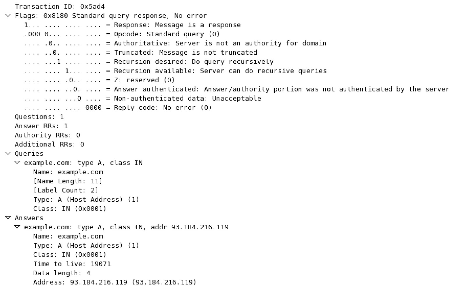Select the Recursion available flag row
The image size is (466, 286).
coord(175,71)
